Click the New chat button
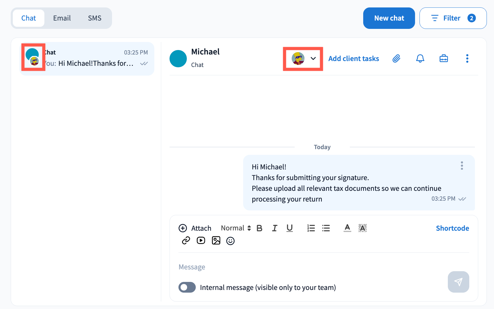The width and height of the screenshot is (494, 309). [389, 18]
